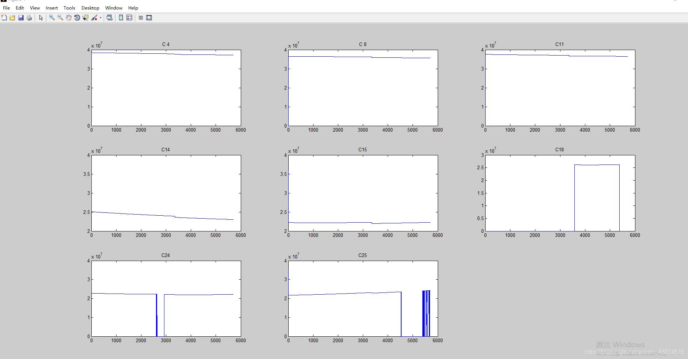Click the '6000' x-tick label under C11
Screen dimensions: 688x359
tap(635, 130)
